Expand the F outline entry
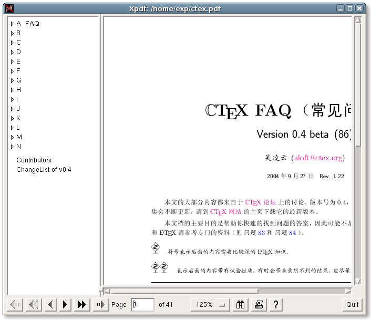The width and height of the screenshot is (371, 320). coord(12,71)
